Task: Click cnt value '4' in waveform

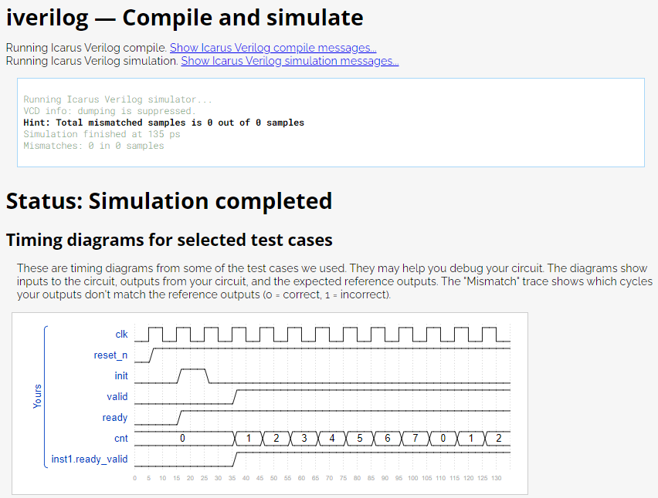Action: tap(332, 439)
